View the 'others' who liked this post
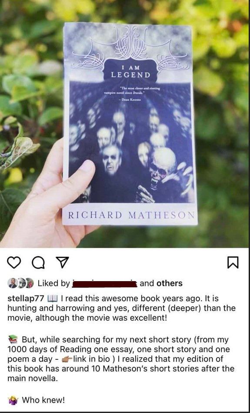Screen dimensions: 250x413 tap(170, 283)
